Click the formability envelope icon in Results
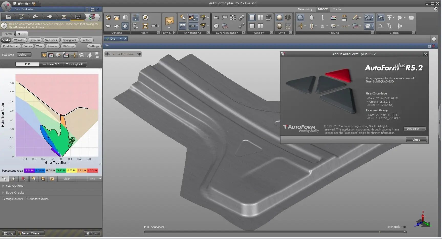 pyautogui.click(x=333, y=18)
